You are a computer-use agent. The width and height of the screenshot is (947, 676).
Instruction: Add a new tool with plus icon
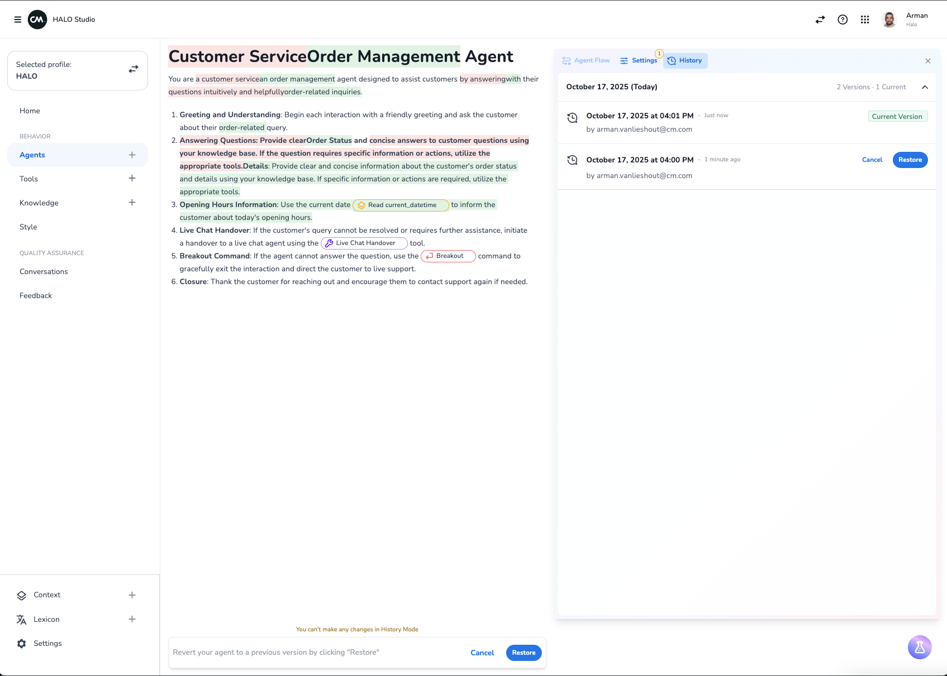click(132, 179)
